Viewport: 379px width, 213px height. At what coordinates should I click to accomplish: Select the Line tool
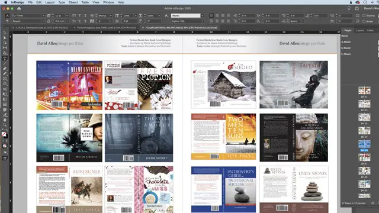(5, 63)
